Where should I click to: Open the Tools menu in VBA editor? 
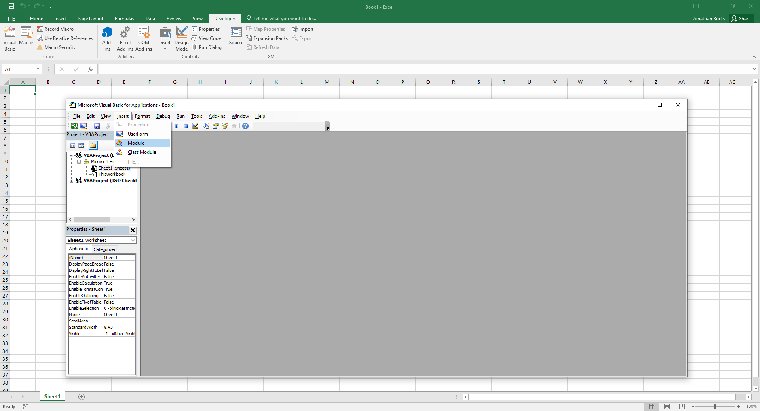click(x=197, y=116)
